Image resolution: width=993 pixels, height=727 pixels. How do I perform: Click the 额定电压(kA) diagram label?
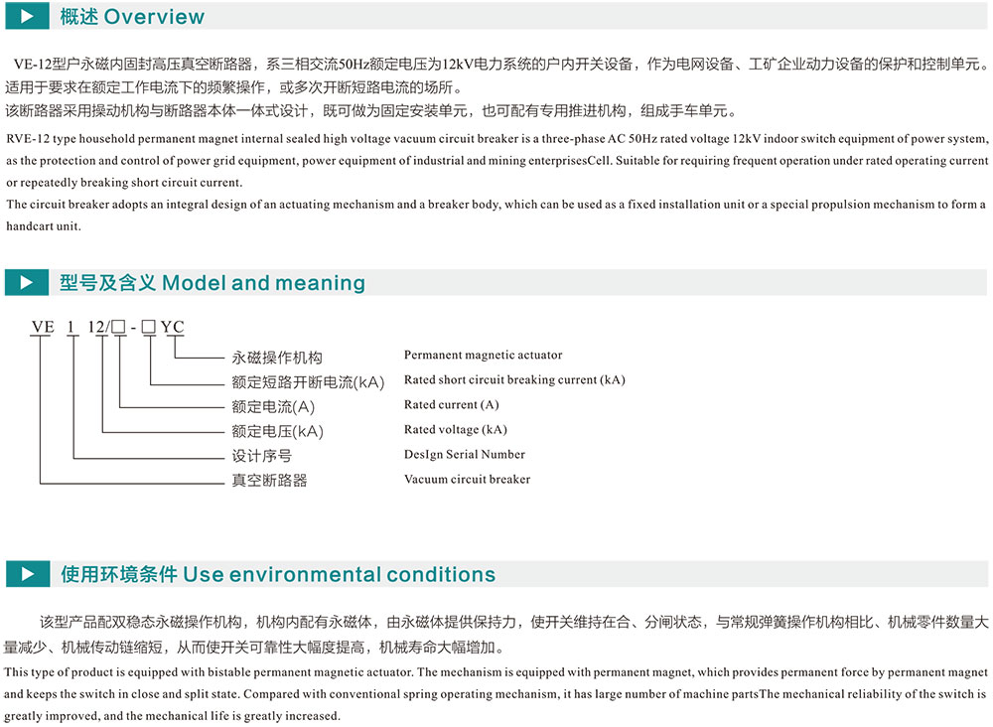(x=277, y=432)
